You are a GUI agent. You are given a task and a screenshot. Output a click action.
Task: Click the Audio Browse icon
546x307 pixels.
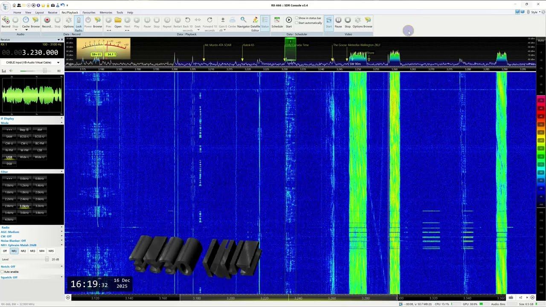point(35,20)
